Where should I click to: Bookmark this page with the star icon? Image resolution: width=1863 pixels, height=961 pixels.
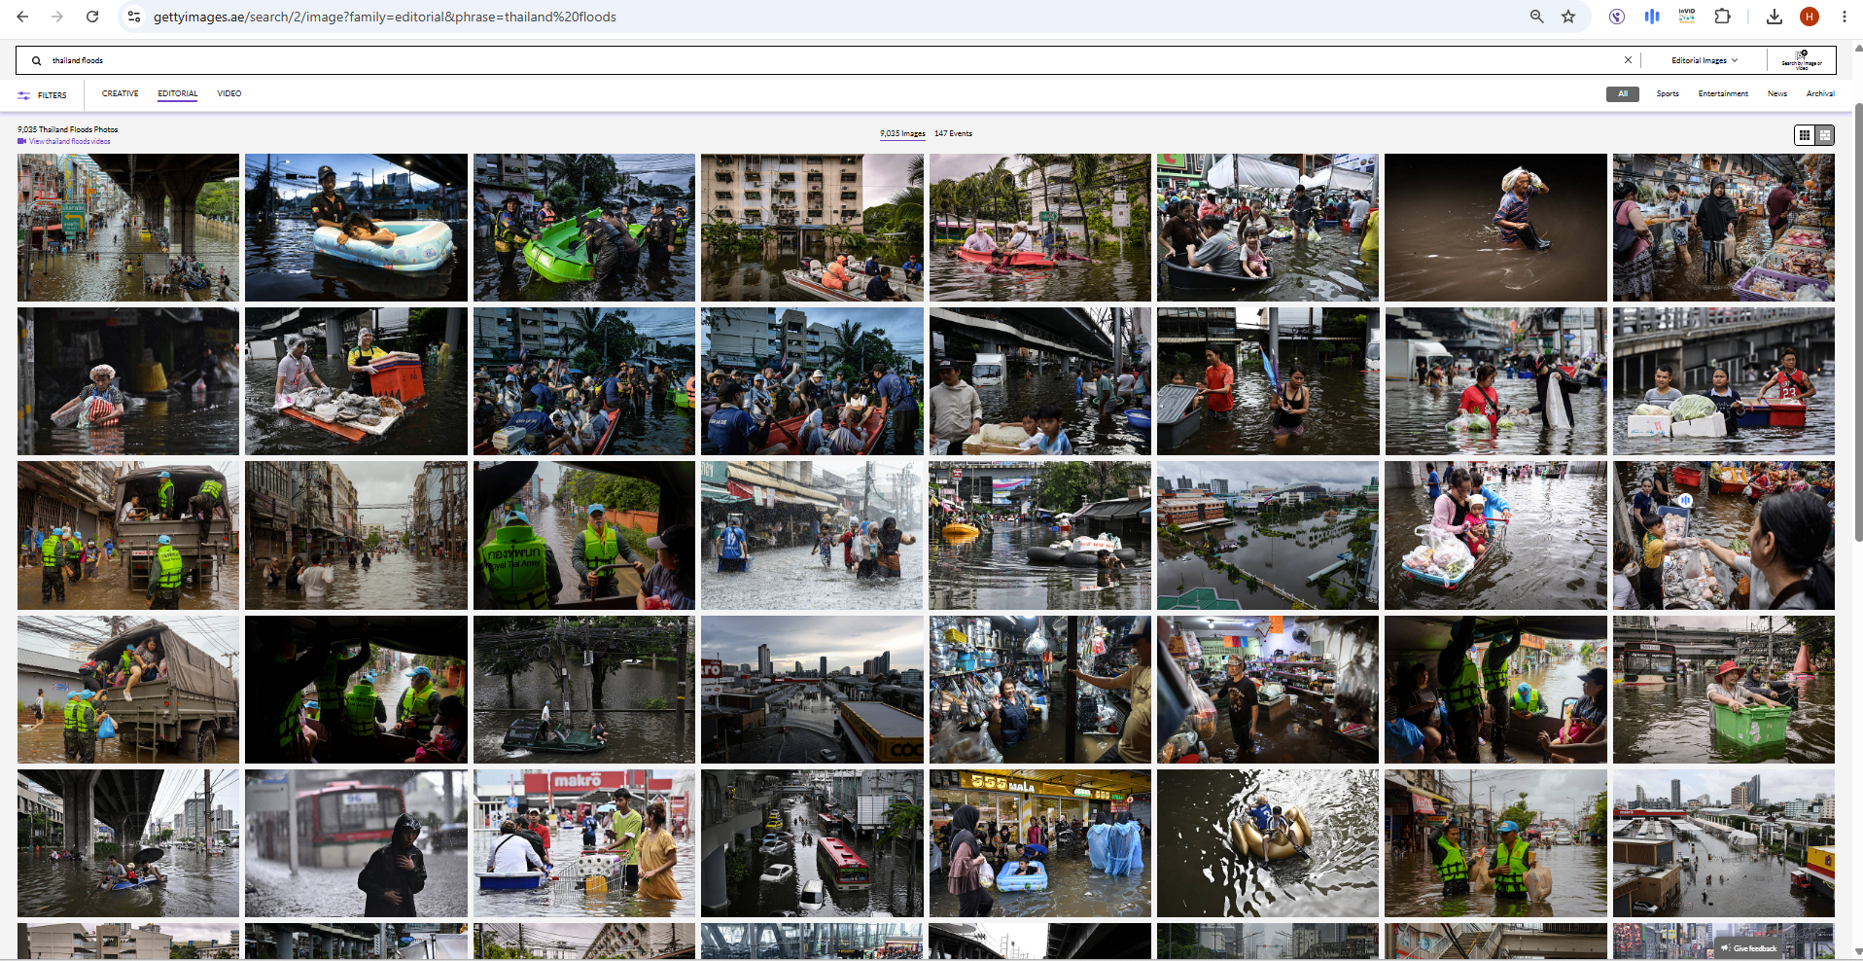click(x=1568, y=17)
